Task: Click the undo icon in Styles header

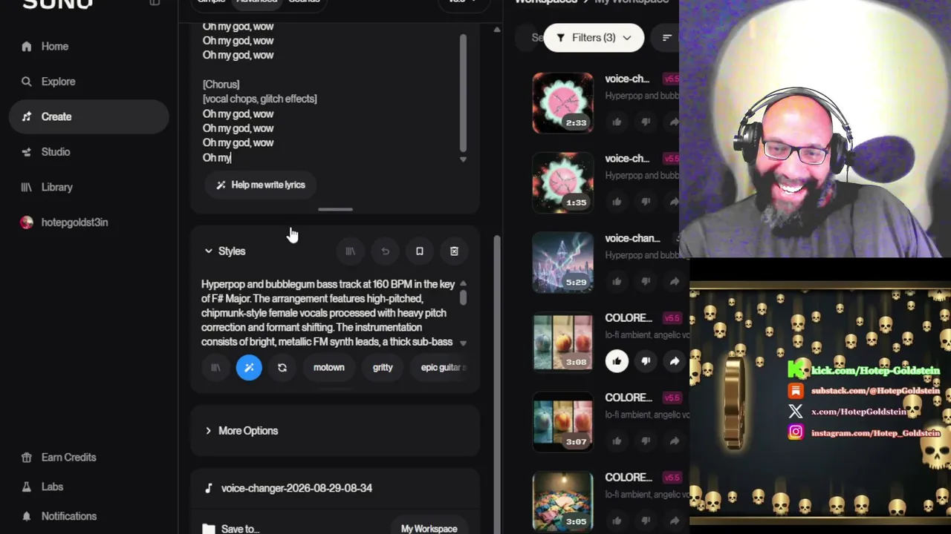Action: (385, 251)
